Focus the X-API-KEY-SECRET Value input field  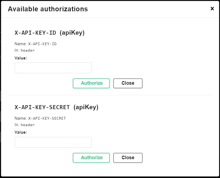coord(53,143)
